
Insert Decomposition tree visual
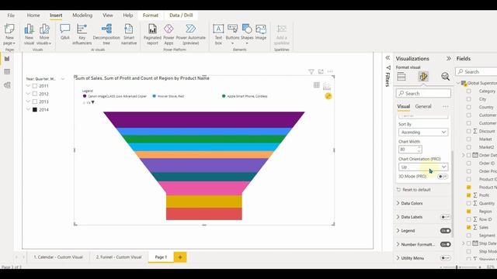[x=106, y=34]
